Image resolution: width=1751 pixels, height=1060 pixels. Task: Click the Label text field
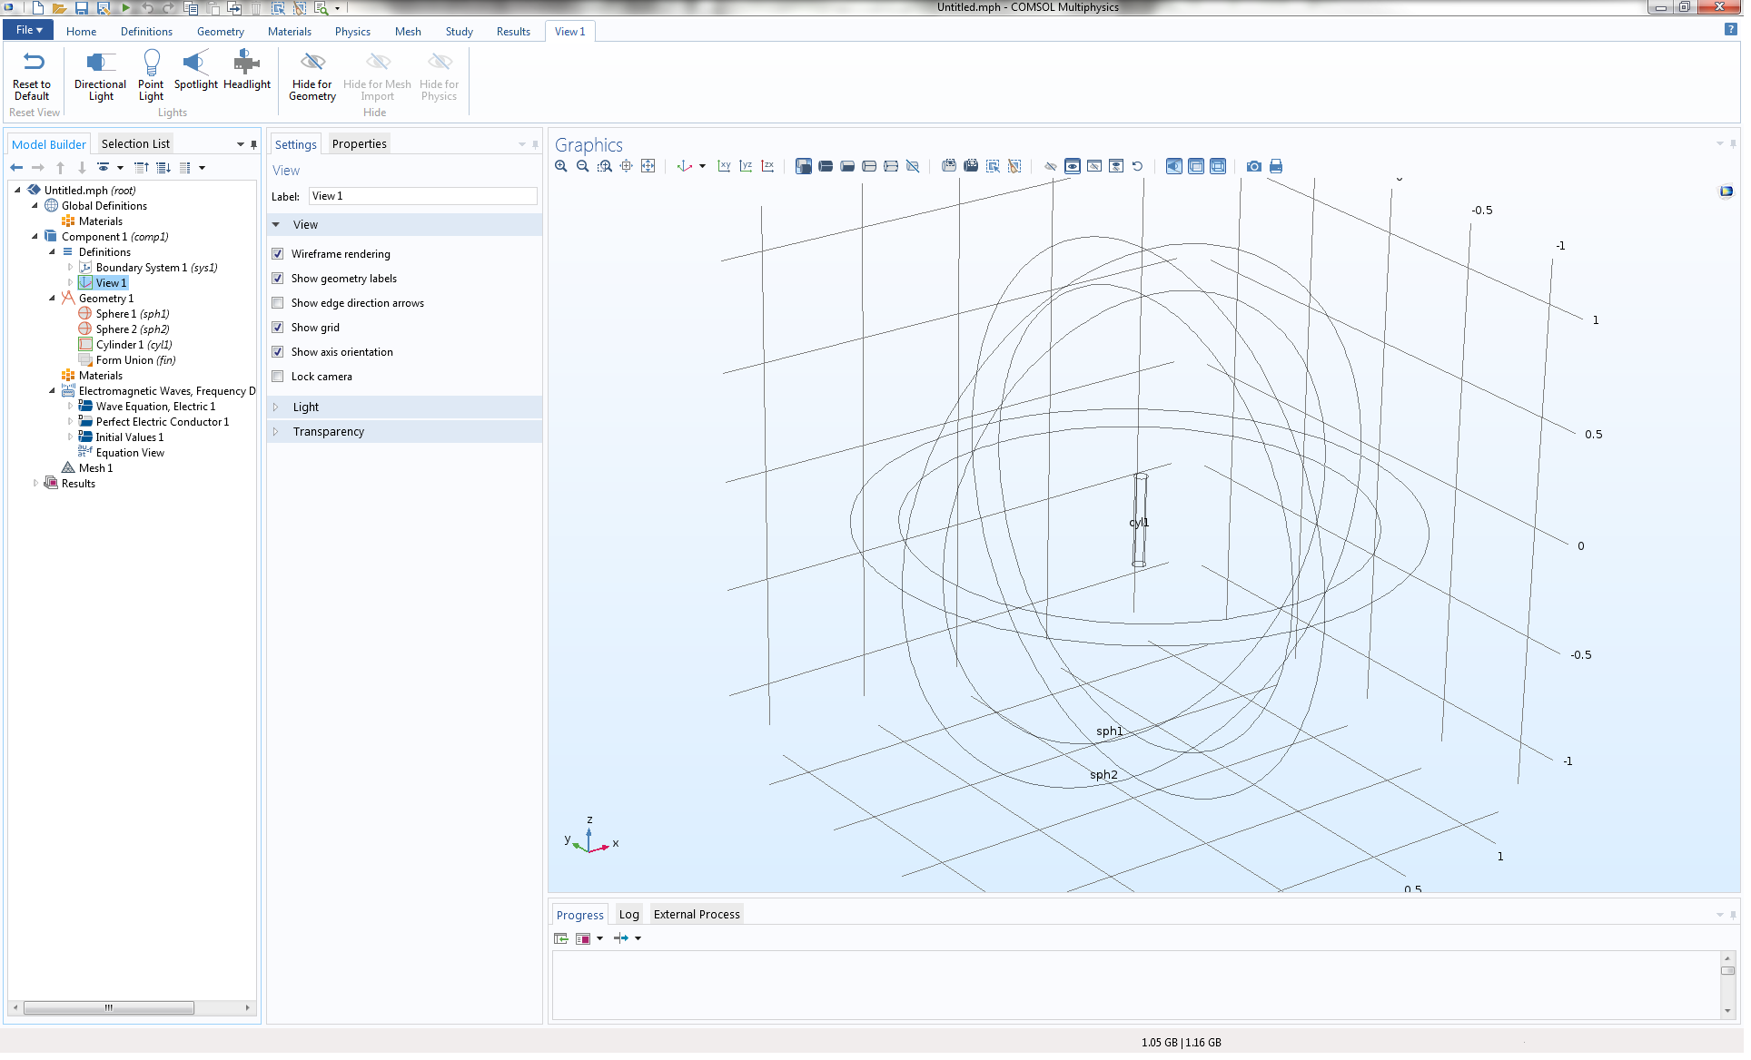coord(422,196)
